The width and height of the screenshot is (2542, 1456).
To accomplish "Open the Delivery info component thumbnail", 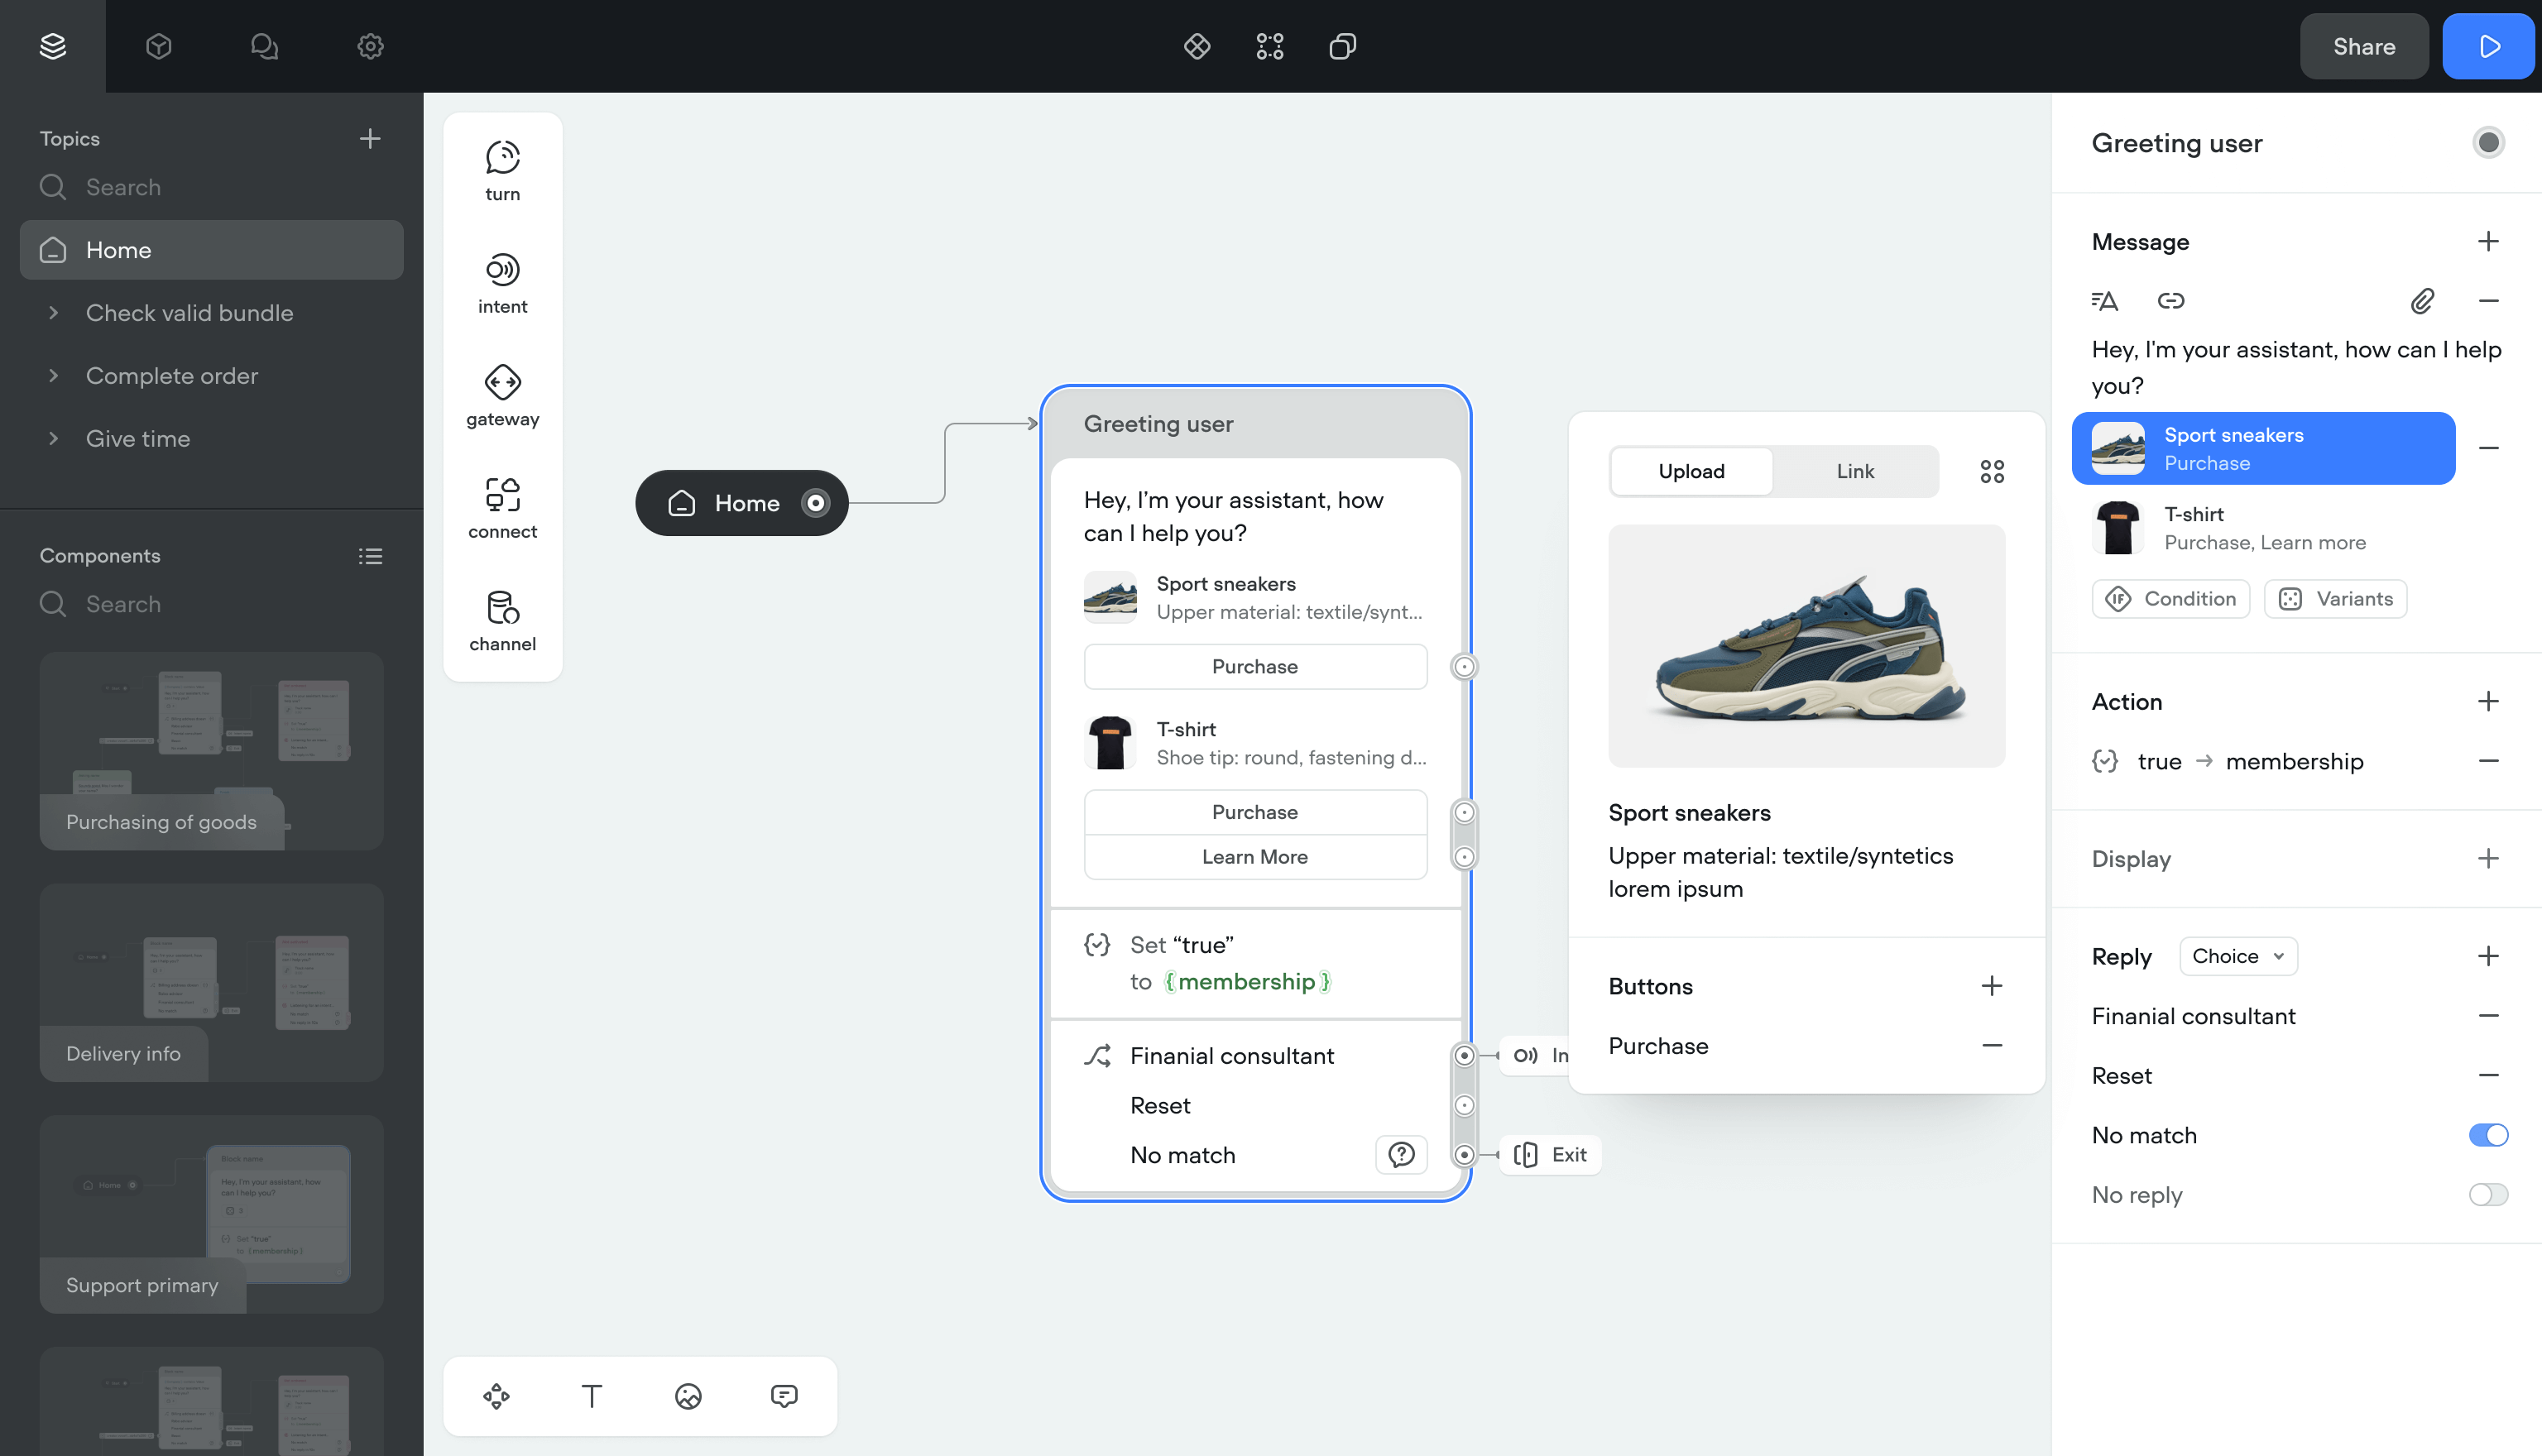I will coord(211,982).
